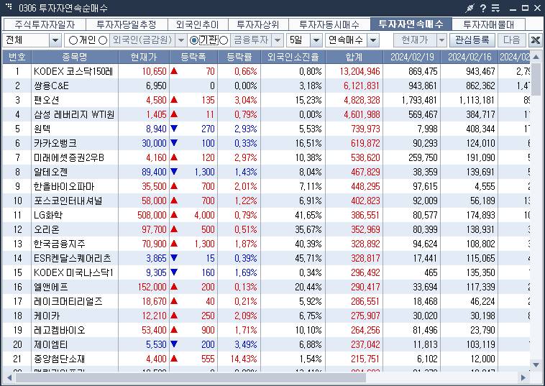Sort by the 외국인소진율 column header

[293, 57]
